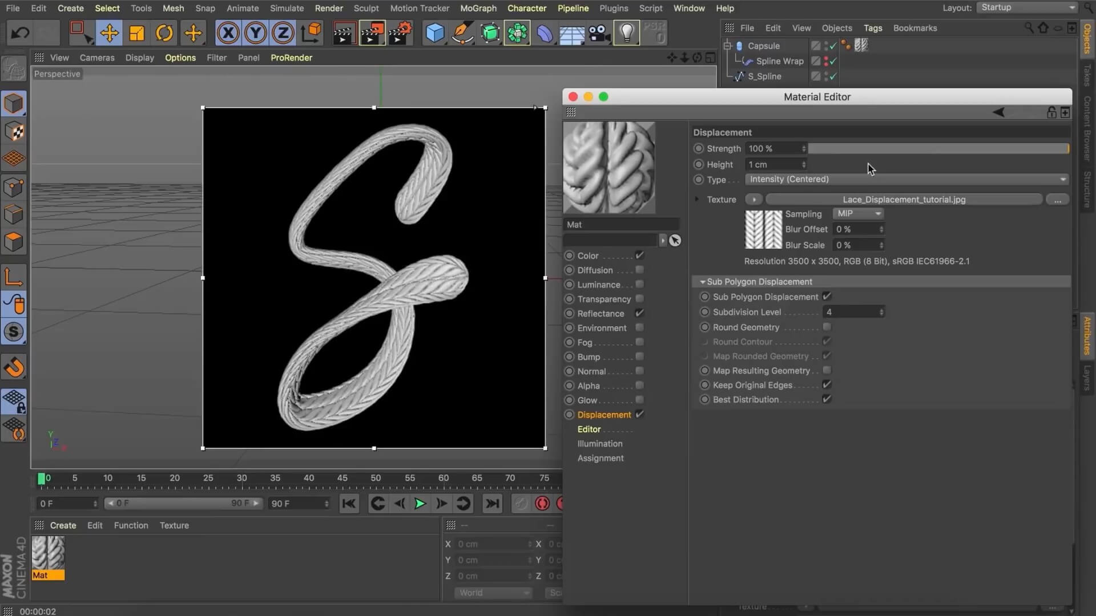The width and height of the screenshot is (1096, 616).
Task: Open the Sampling MIP dropdown
Action: click(x=859, y=213)
